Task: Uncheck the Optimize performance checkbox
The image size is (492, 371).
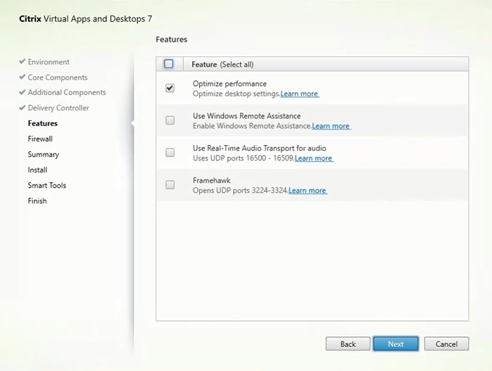Action: click(x=170, y=88)
